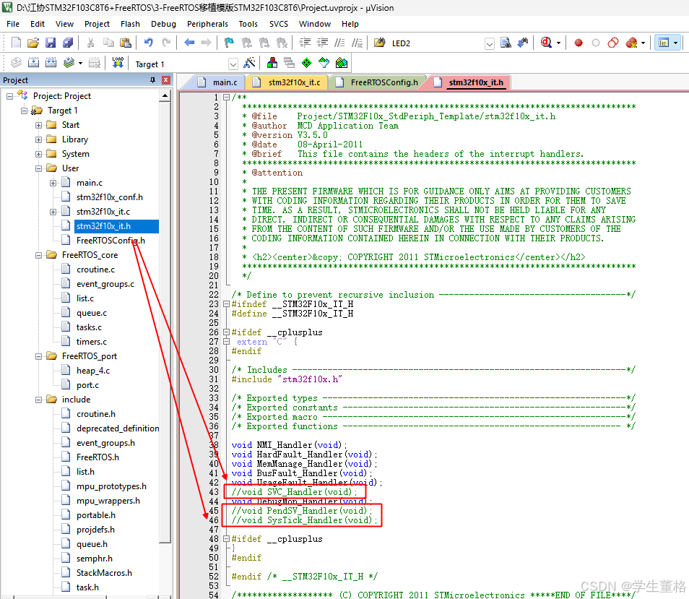This screenshot has height=599, width=689.
Task: Open the Manage Run-Time Environment green diamond
Action: pyautogui.click(x=307, y=63)
